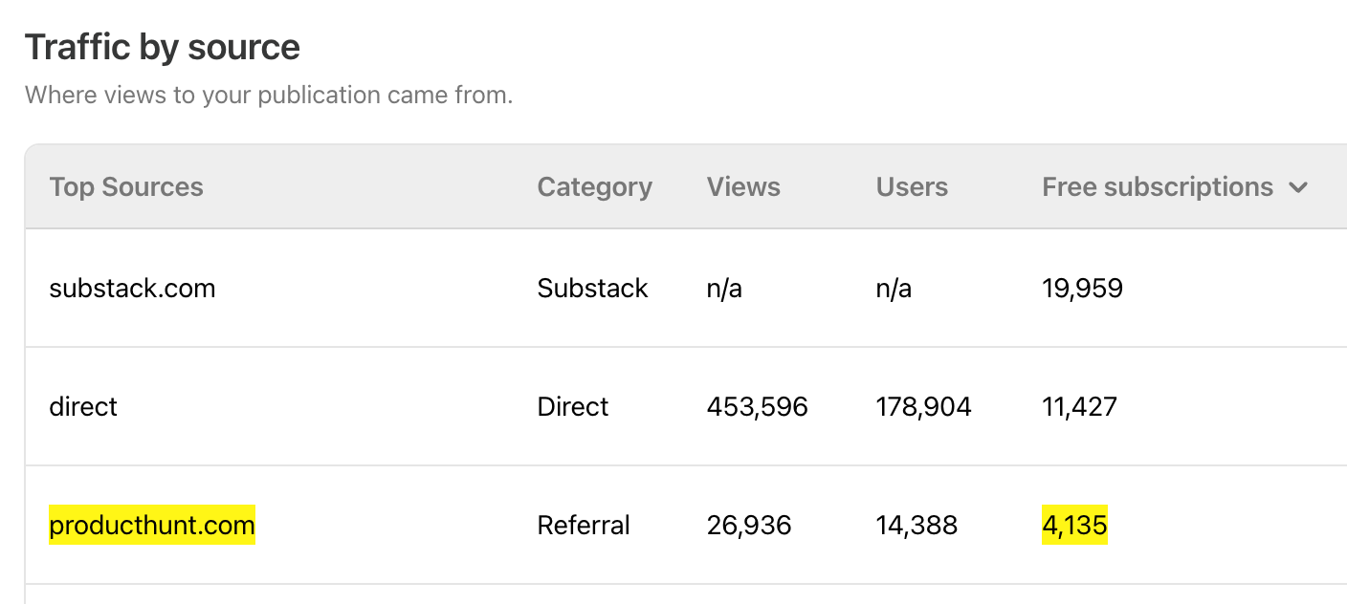Click the Category column header
The height and width of the screenshot is (604, 1347).
(x=594, y=187)
